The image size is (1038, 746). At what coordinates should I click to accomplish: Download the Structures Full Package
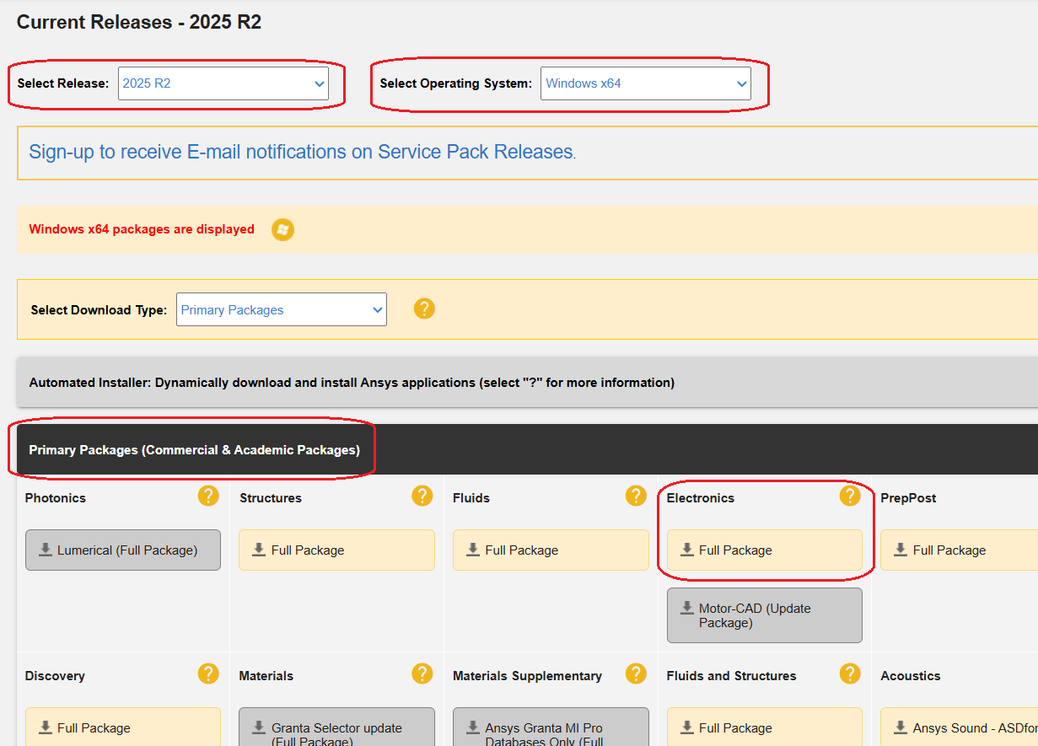pyautogui.click(x=336, y=550)
